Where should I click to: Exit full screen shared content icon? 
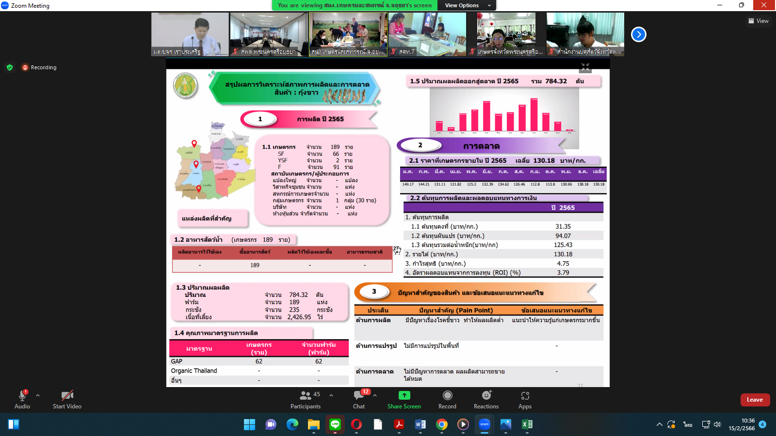pyautogui.click(x=585, y=67)
